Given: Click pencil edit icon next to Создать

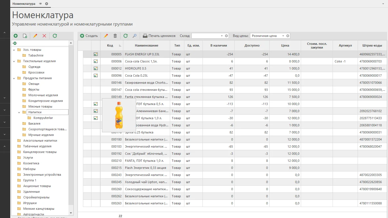Looking at the screenshot, I should tap(106, 36).
